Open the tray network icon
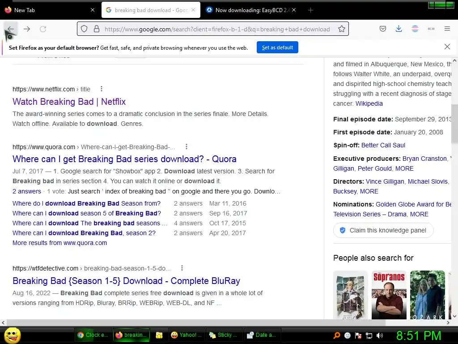458x344 pixels. [369, 335]
